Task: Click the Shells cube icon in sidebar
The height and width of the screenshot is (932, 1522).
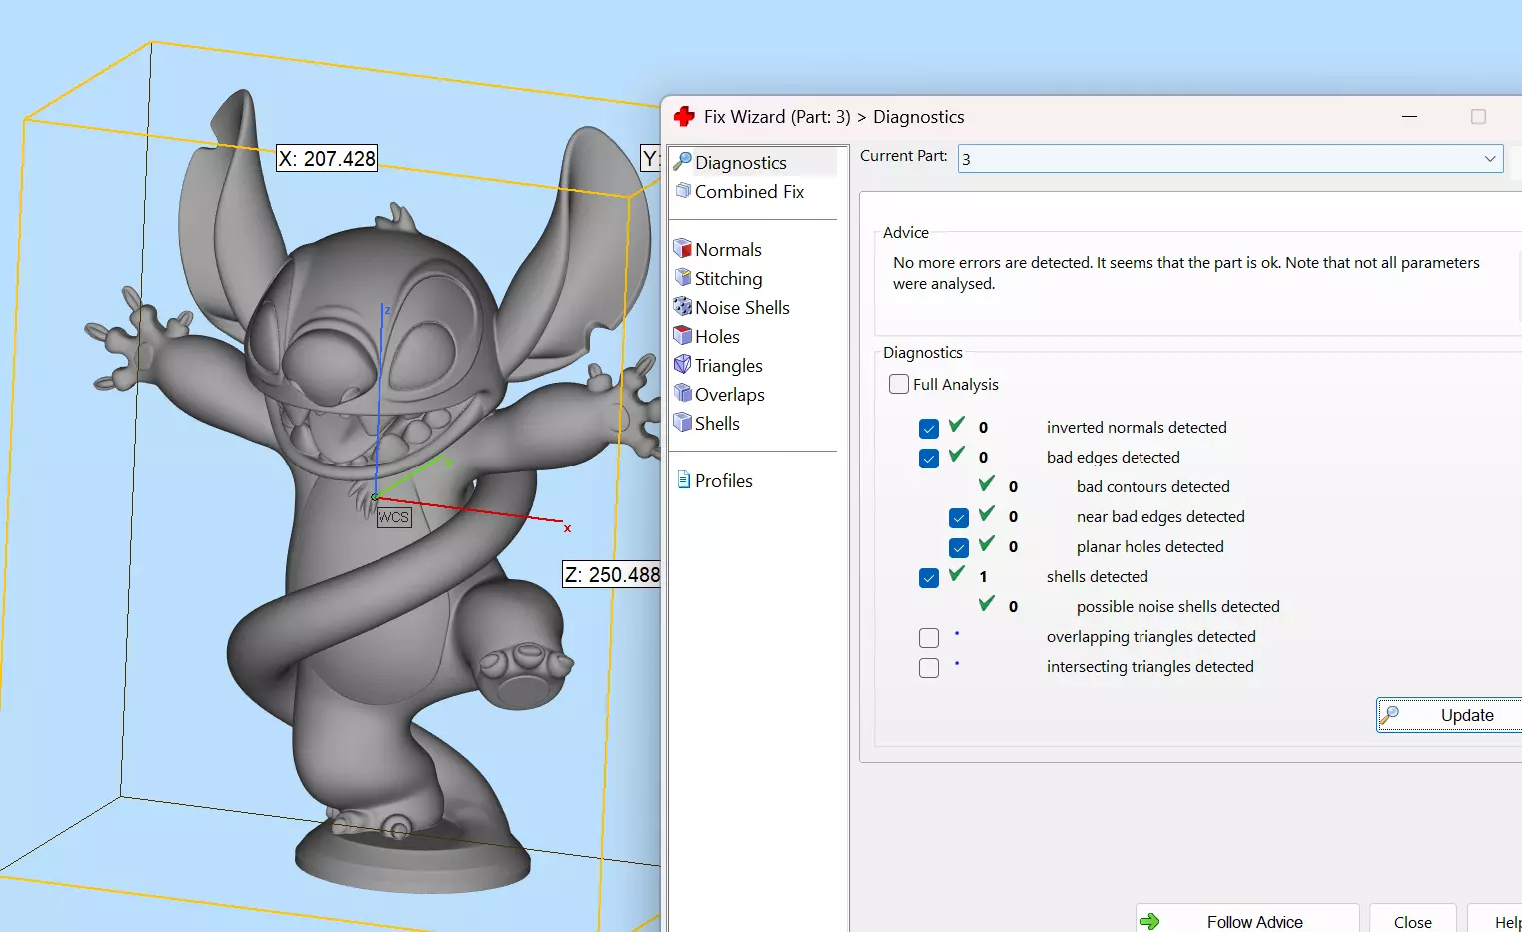Action: [x=683, y=422]
